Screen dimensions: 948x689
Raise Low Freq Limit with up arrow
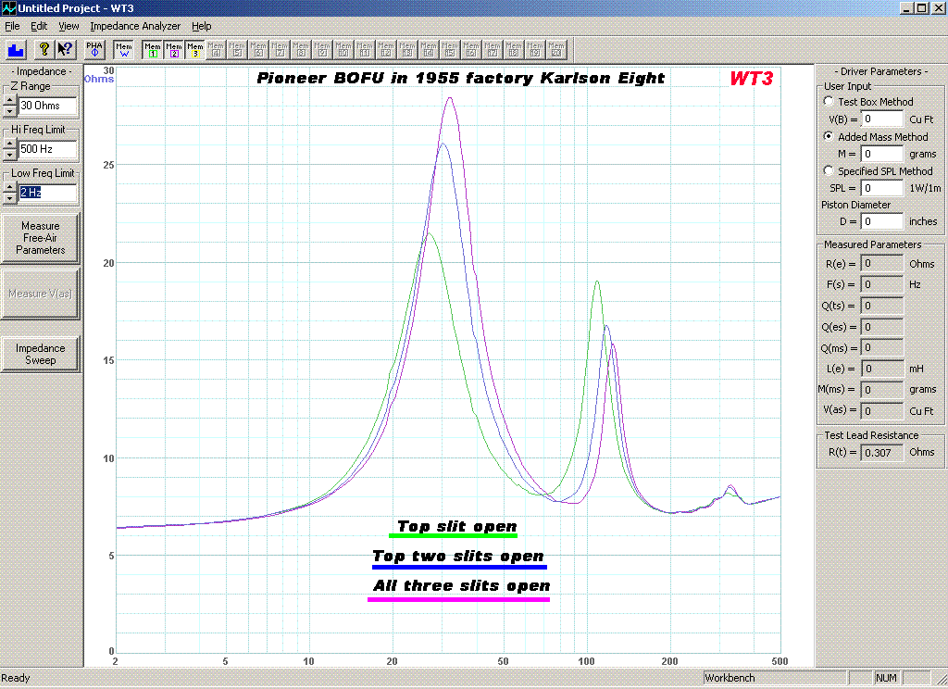(x=9, y=187)
